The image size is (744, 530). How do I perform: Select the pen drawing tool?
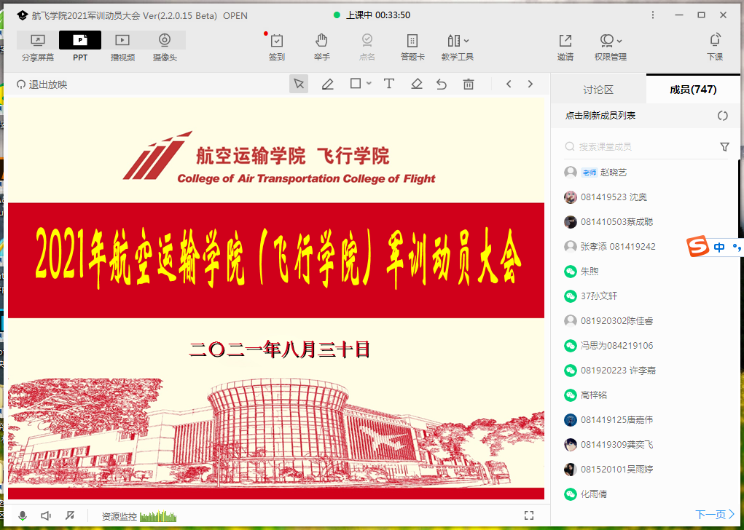click(x=328, y=84)
